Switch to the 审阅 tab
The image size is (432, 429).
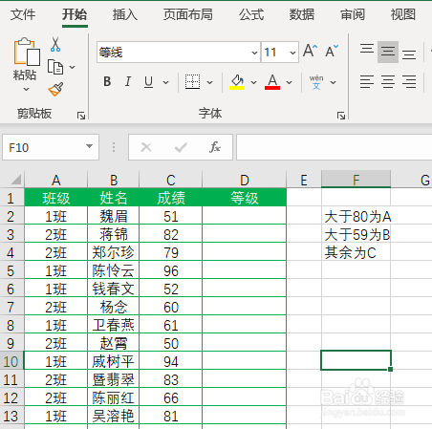tap(353, 14)
